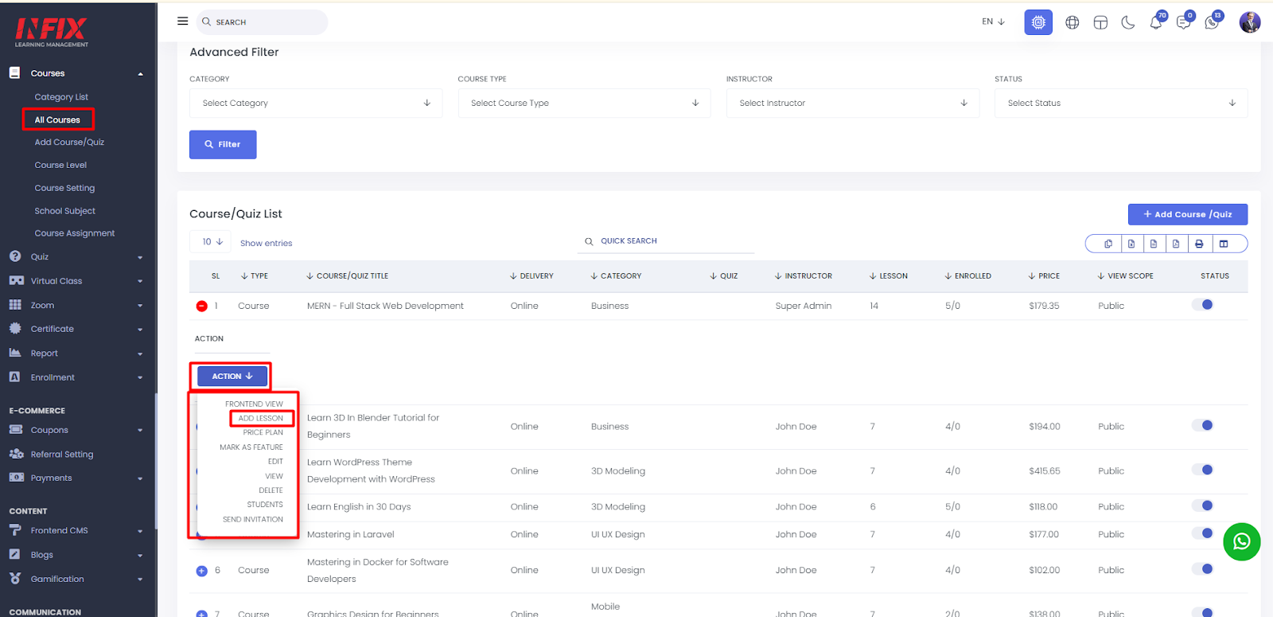Sort by TYPE column arrow
This screenshot has width=1273, height=617.
coord(244,276)
